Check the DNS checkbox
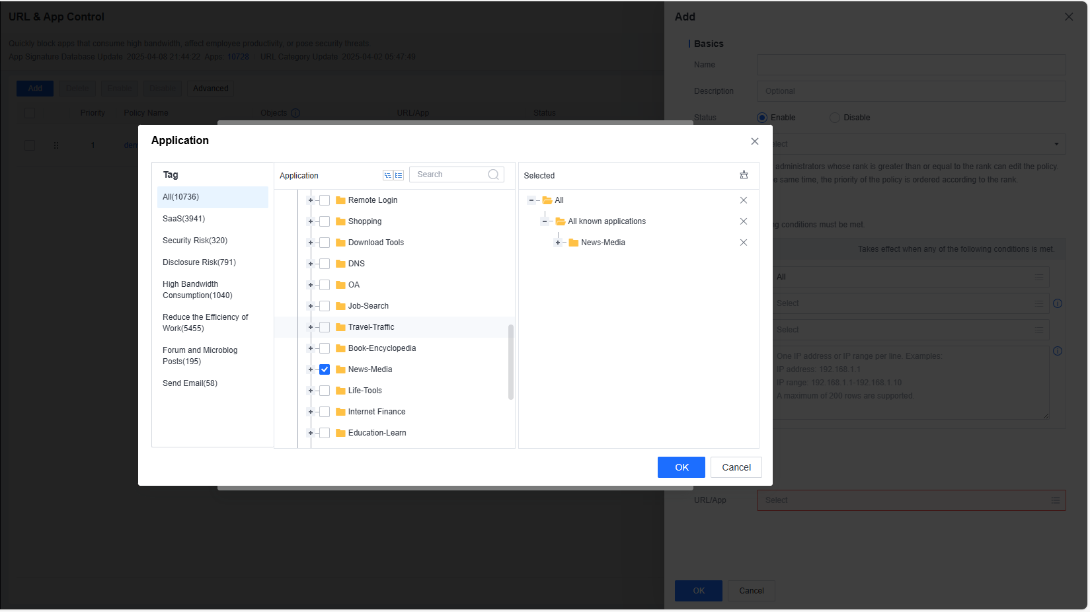Screen dimensions: 1090x612 coord(325,264)
